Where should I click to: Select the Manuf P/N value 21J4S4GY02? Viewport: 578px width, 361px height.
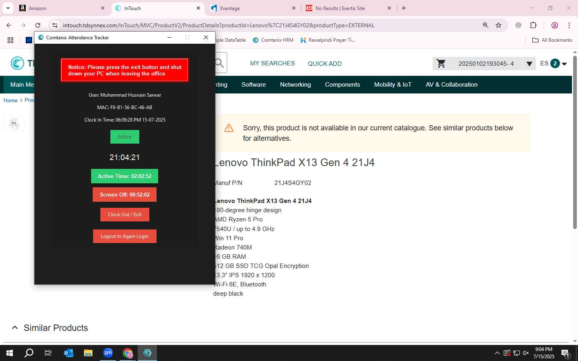[x=293, y=183]
